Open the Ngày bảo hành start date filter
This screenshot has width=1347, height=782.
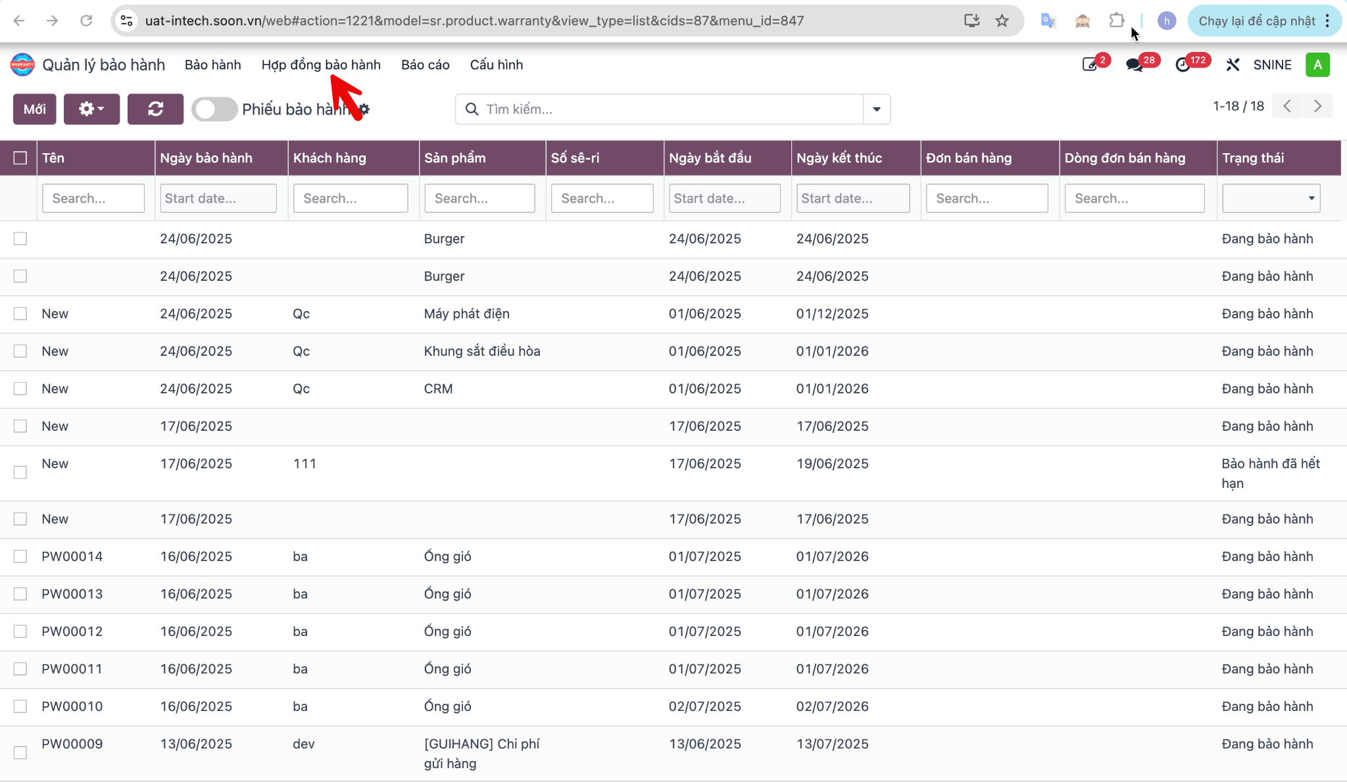pyautogui.click(x=218, y=198)
